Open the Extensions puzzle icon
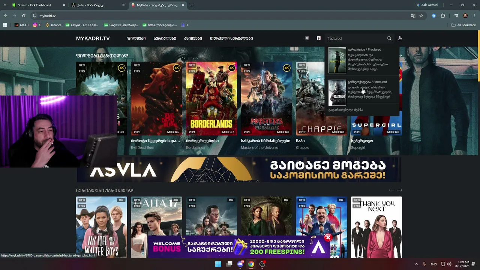The height and width of the screenshot is (270, 480). [x=443, y=16]
